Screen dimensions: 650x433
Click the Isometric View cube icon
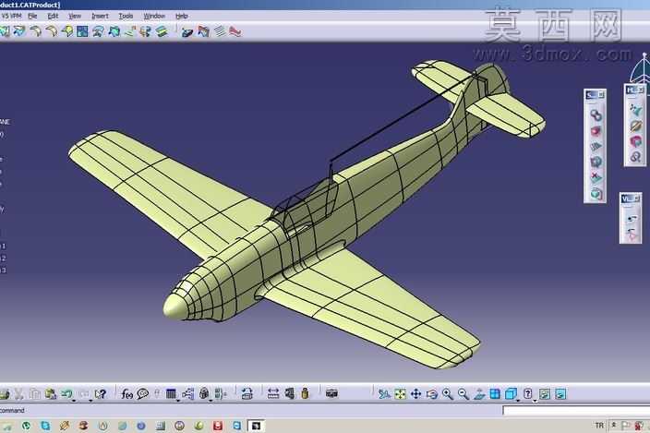coord(512,393)
